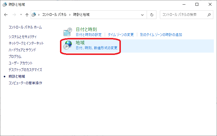Click the back arrow navigation button

point(6,14)
